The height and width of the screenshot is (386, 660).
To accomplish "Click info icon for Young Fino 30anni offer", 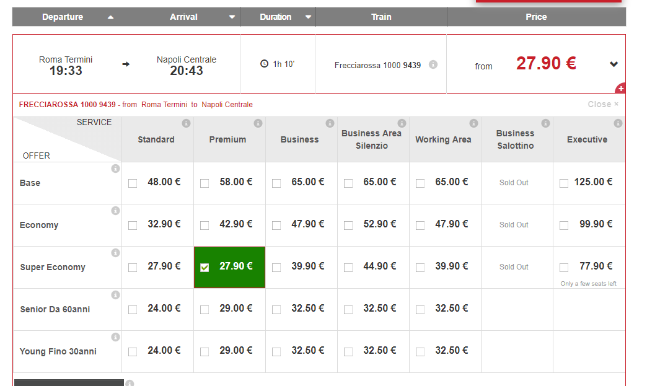I will (x=115, y=337).
